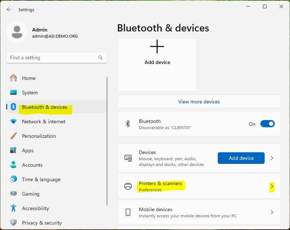The width and height of the screenshot is (290, 230).
Task: Open System settings category
Action: [56, 93]
